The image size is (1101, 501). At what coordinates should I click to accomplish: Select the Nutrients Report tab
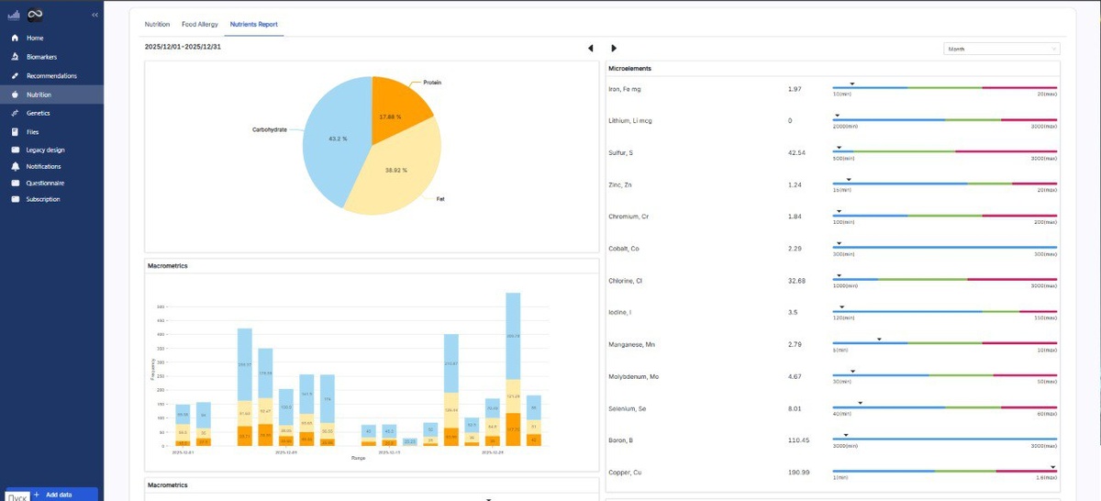254,24
